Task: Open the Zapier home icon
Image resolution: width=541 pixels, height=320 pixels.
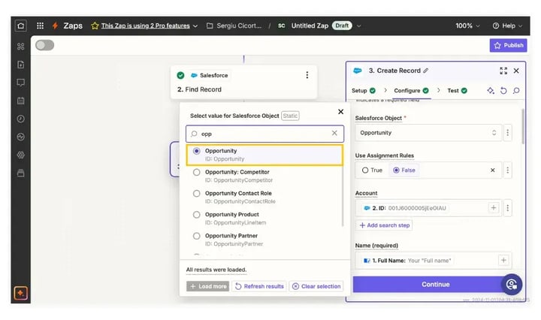Action: tap(21, 26)
